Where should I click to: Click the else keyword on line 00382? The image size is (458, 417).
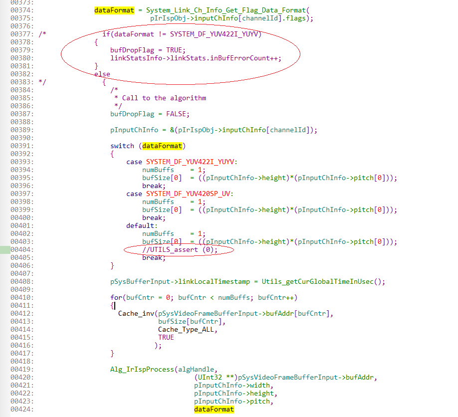point(102,74)
